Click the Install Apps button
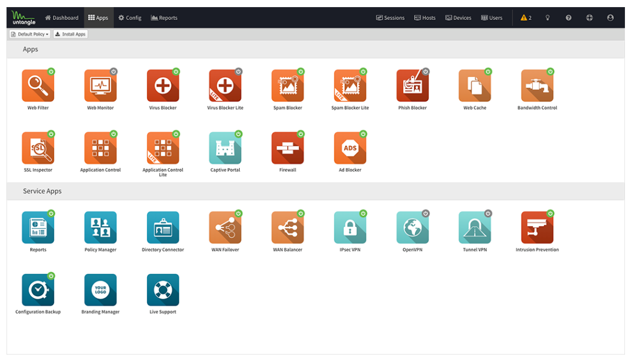This screenshot has width=635, height=364. tap(70, 34)
